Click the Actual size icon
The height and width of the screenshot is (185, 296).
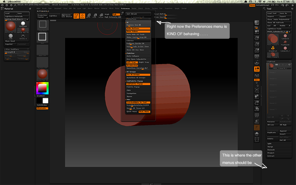coord(257,44)
